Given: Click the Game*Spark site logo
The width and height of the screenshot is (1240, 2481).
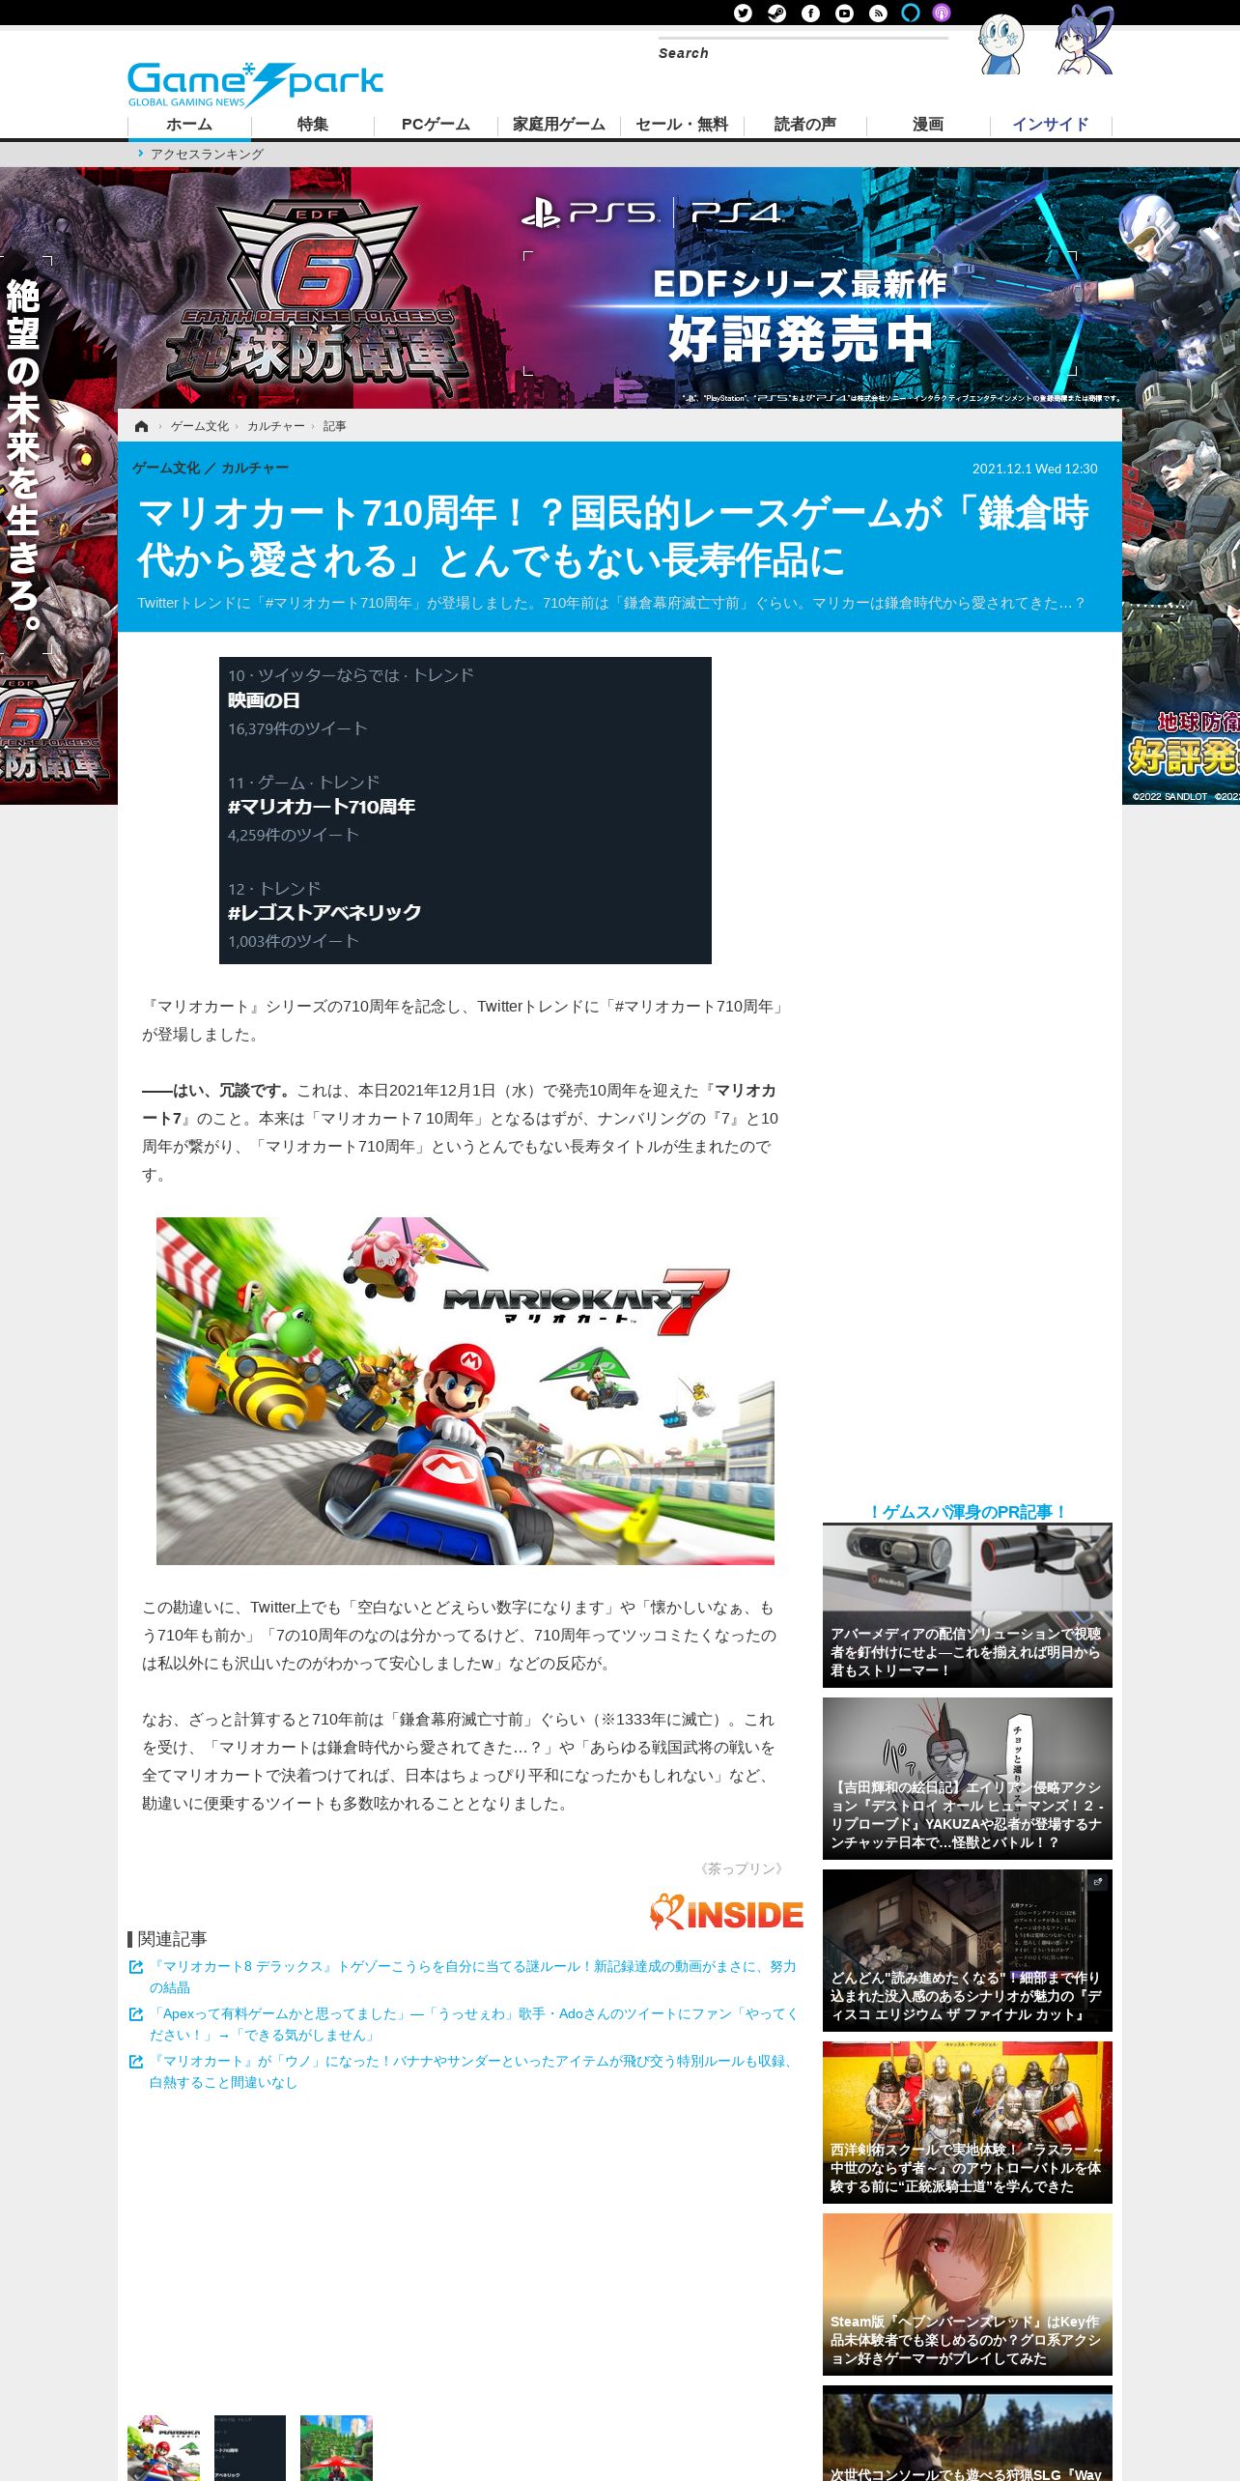Looking at the screenshot, I should coord(256,85).
